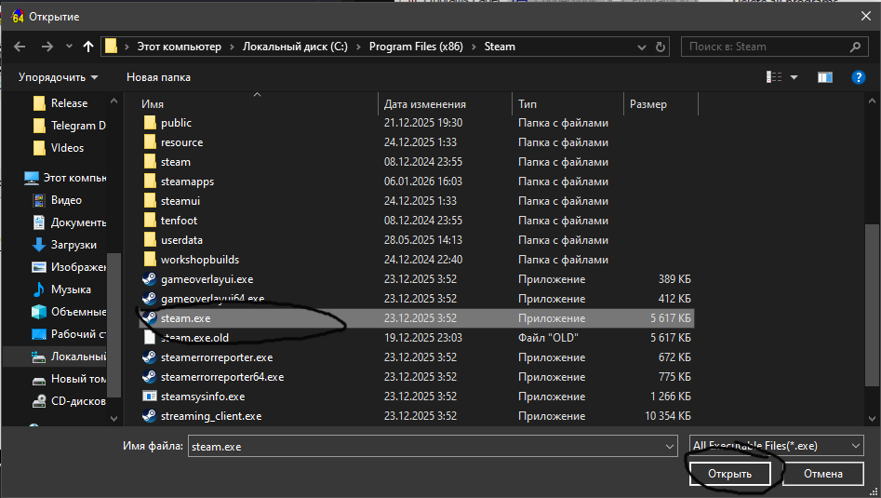Open Рабочий стол in the sidebar
The width and height of the screenshot is (881, 498).
pyautogui.click(x=69, y=334)
